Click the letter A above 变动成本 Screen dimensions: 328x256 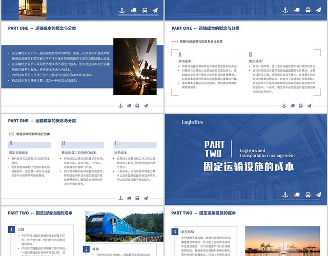[x=180, y=55]
